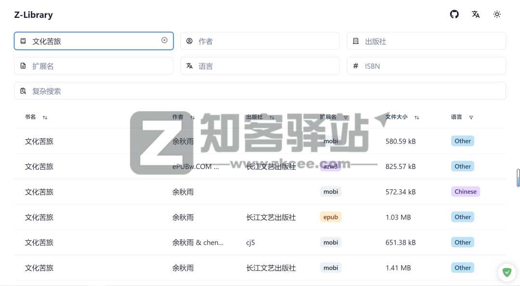This screenshot has height=286, width=520.
Task: Click the green shield icon at bottom right
Action: 507,273
